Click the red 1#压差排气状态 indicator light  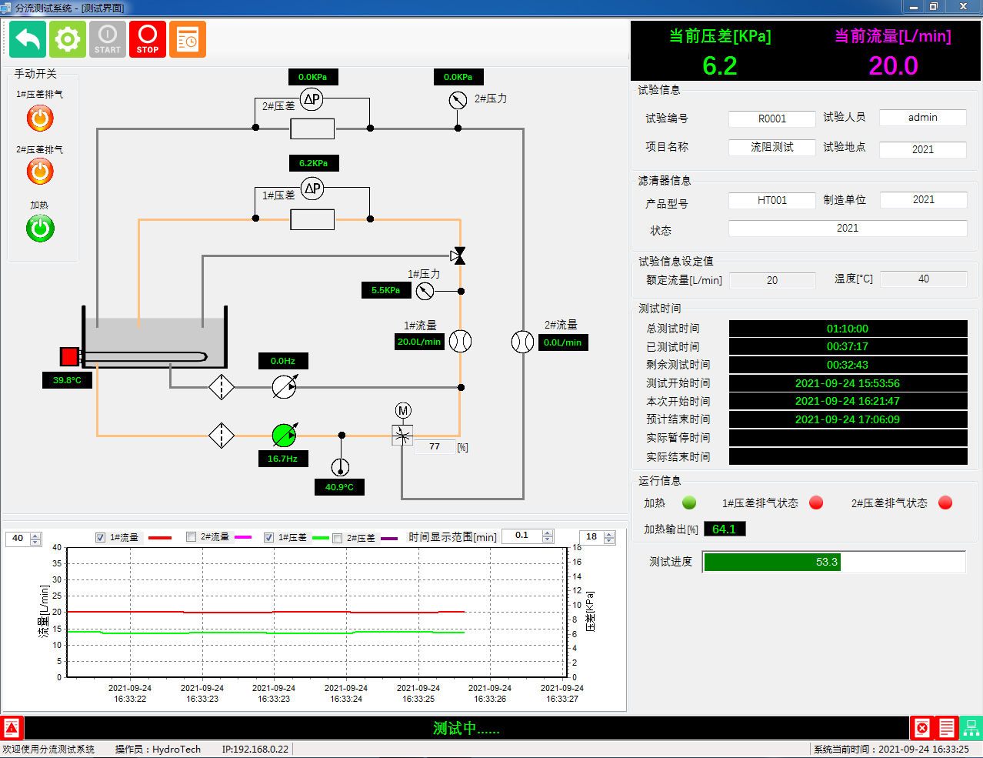[x=816, y=503]
